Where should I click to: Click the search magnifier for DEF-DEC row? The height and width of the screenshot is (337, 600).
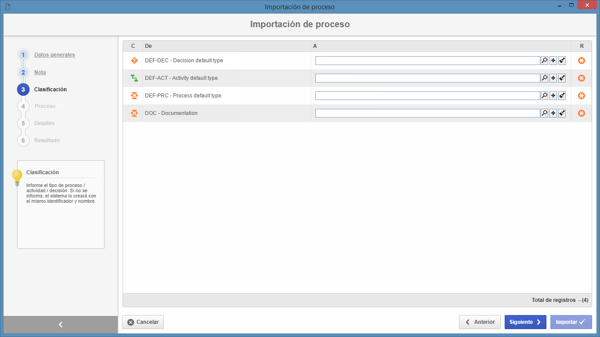point(544,61)
